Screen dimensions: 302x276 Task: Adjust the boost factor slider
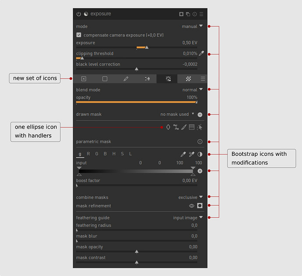point(137,185)
